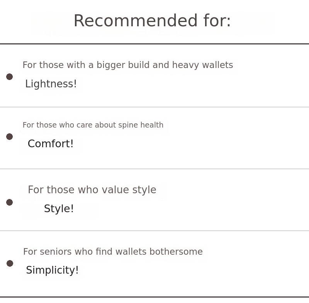Click the thick divider under the heading
Viewport: 309px width, 303px height.
pyautogui.click(x=154, y=44)
